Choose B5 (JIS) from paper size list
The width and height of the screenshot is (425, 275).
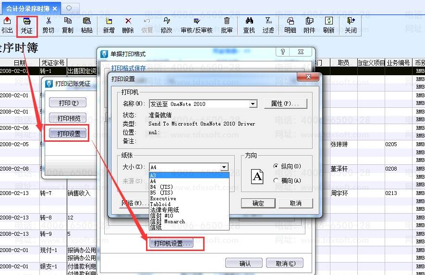tap(161, 193)
